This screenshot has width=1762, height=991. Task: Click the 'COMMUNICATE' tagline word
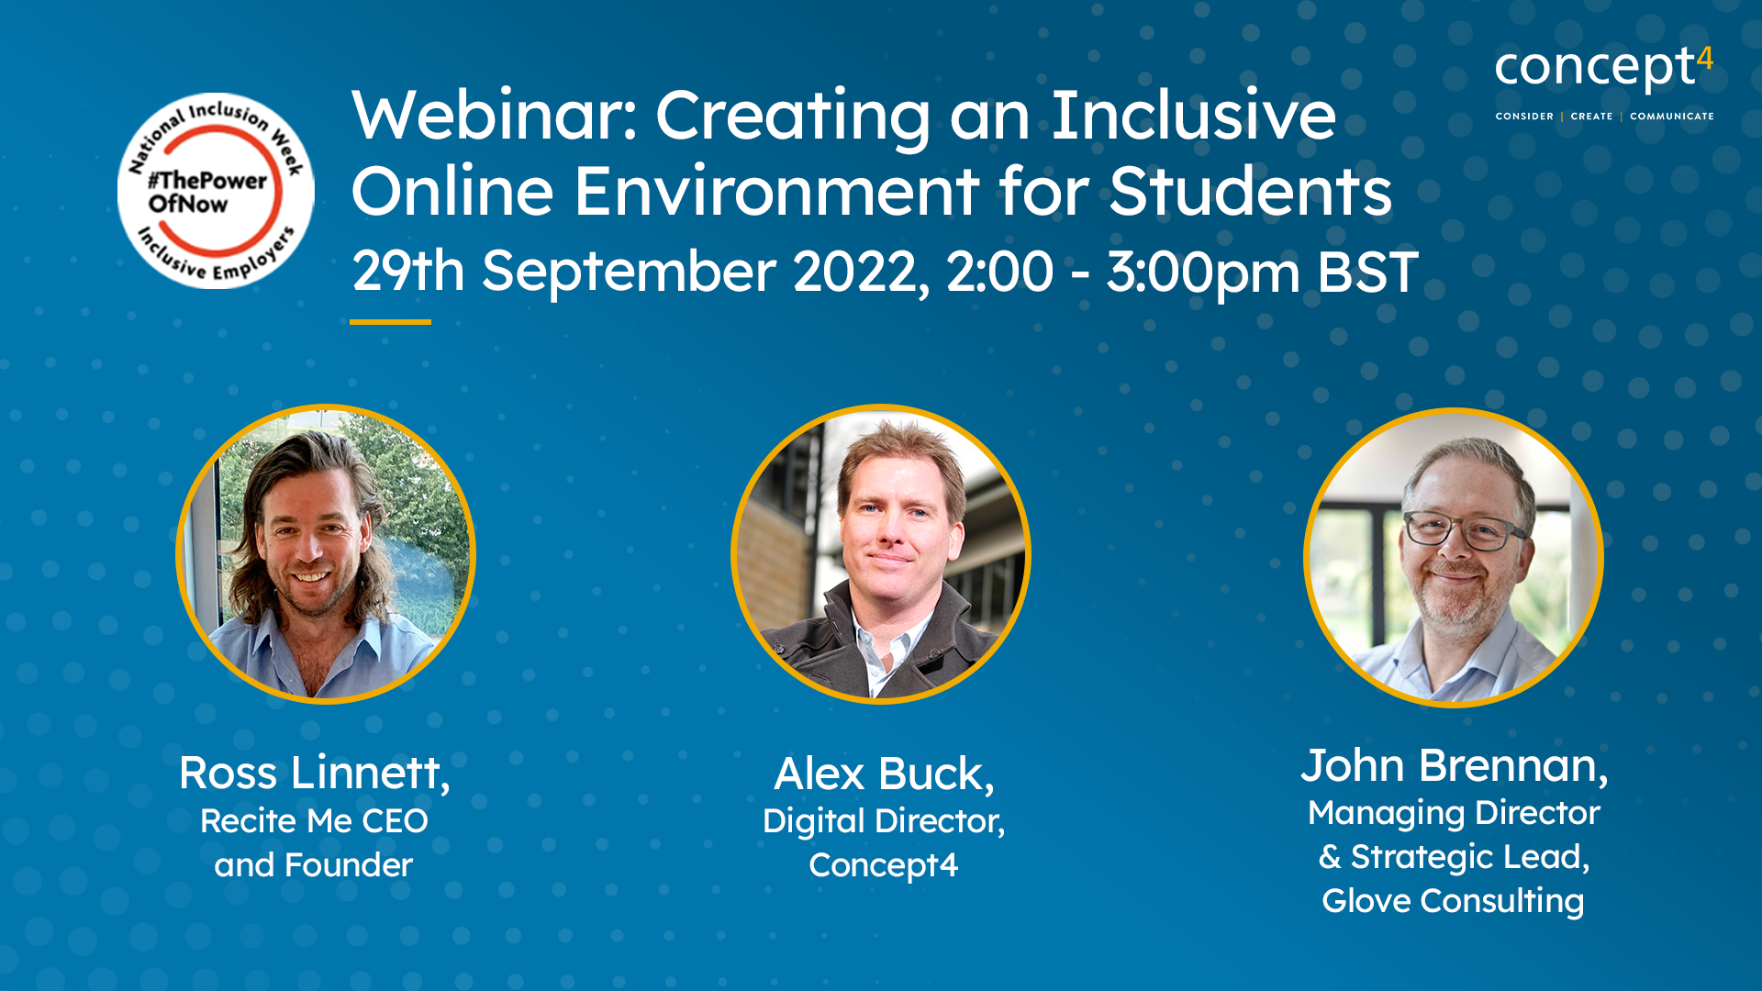1672,117
